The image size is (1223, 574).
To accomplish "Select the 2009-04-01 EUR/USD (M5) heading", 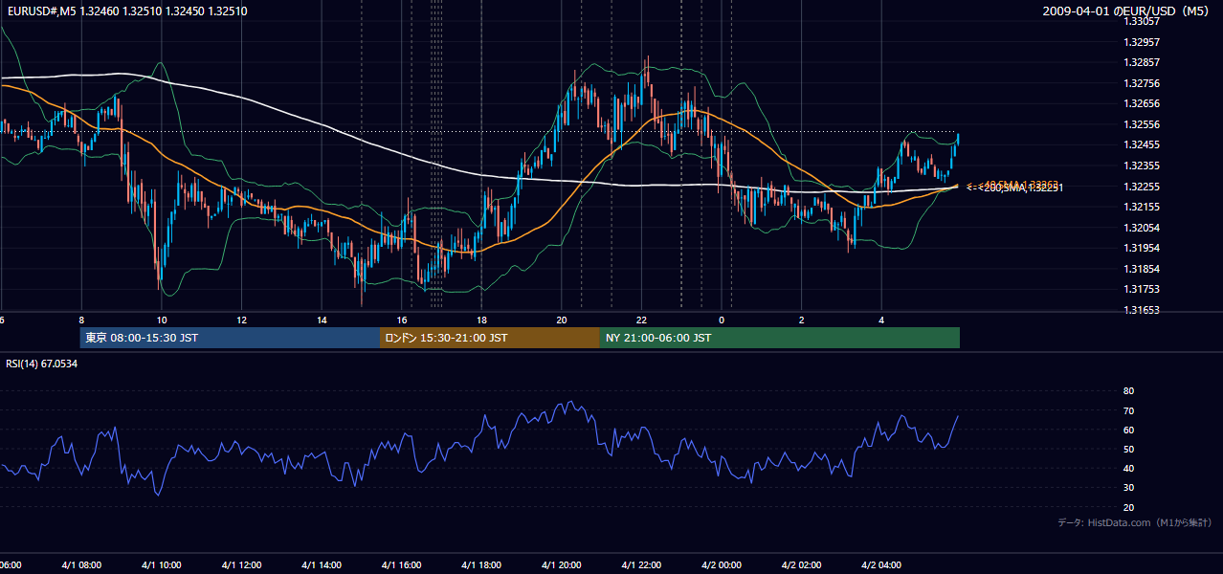I will point(1127,11).
